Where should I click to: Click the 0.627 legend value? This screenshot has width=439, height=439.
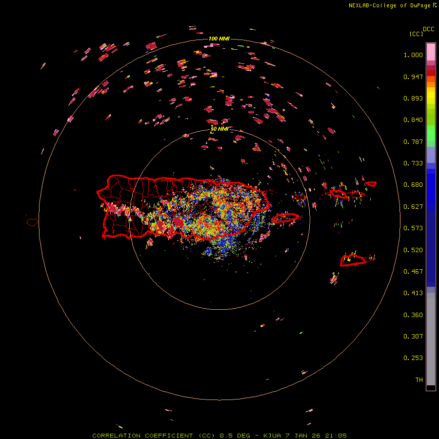[x=413, y=207]
